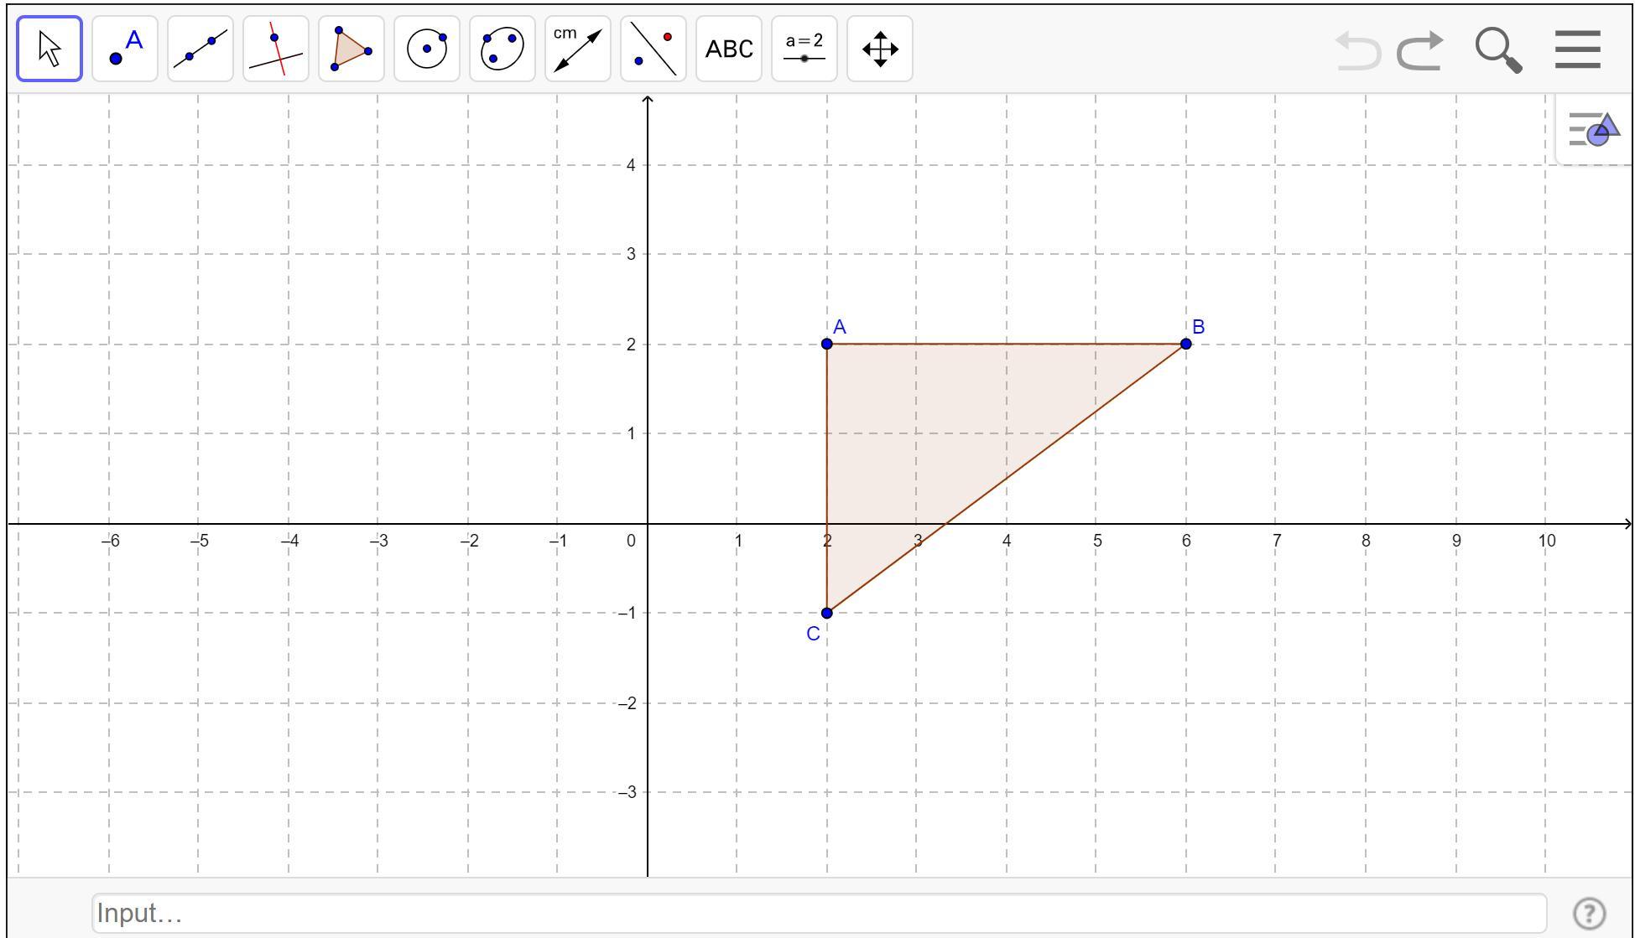Open the input help question mark
Image resolution: width=1635 pixels, height=938 pixels.
coord(1590,913)
